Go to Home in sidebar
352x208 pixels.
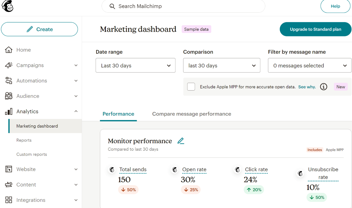(24, 50)
